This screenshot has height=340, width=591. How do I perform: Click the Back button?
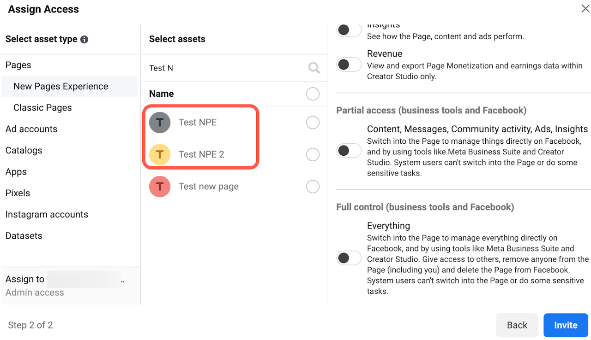point(517,325)
